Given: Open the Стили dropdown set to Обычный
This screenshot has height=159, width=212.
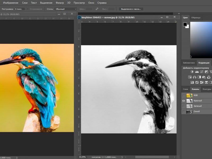Looking at the screenshot, I should [66, 9].
